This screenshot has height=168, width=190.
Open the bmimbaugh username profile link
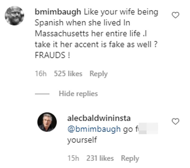tap(57, 13)
